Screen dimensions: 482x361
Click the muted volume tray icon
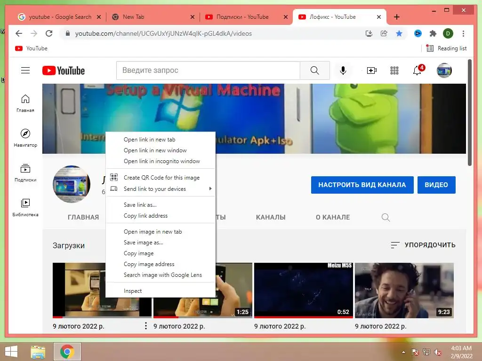(x=438, y=352)
